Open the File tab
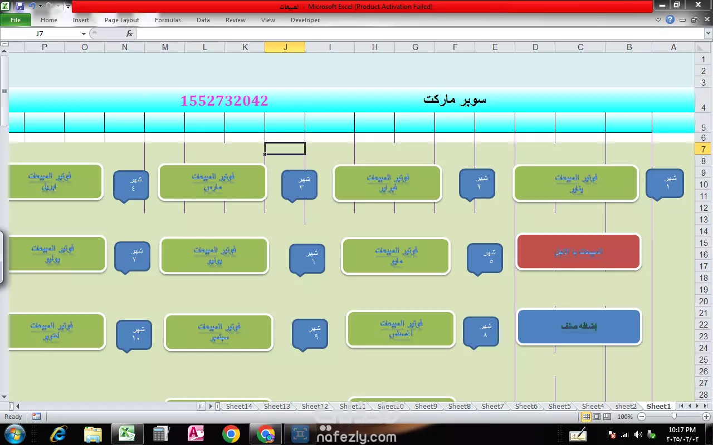 tap(16, 20)
